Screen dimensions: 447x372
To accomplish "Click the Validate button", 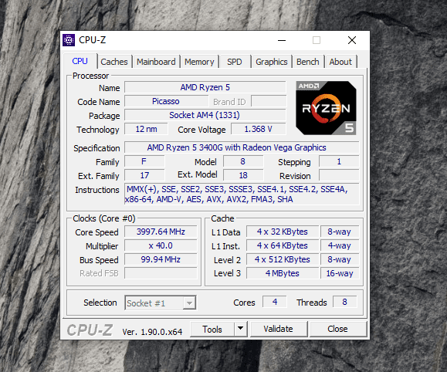I will click(278, 329).
